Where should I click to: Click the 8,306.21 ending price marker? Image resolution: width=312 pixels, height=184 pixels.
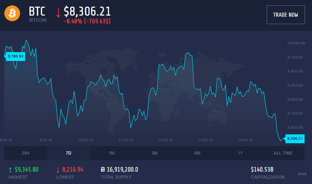[295, 139]
